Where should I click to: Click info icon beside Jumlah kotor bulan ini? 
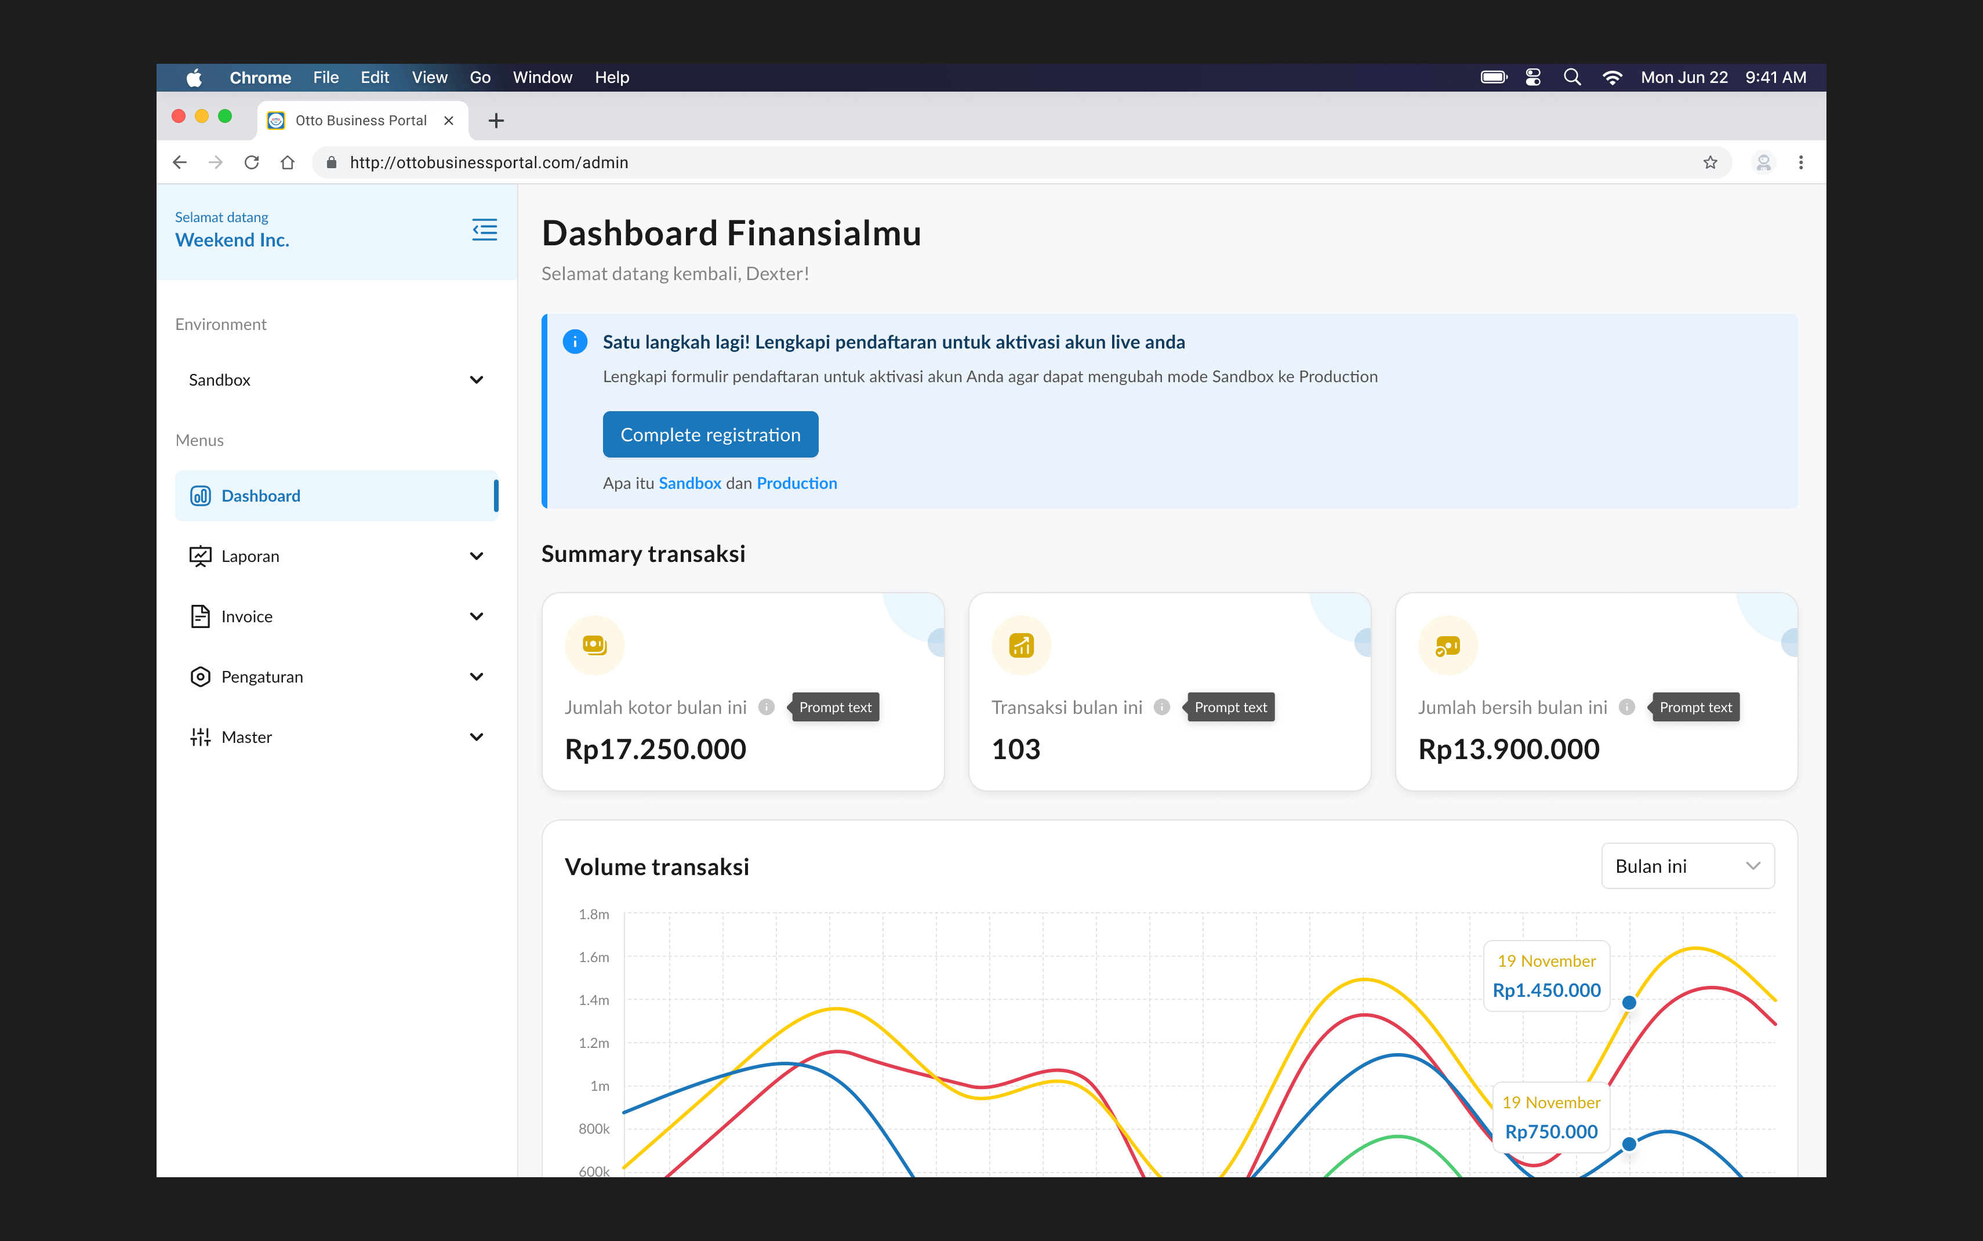click(x=767, y=707)
